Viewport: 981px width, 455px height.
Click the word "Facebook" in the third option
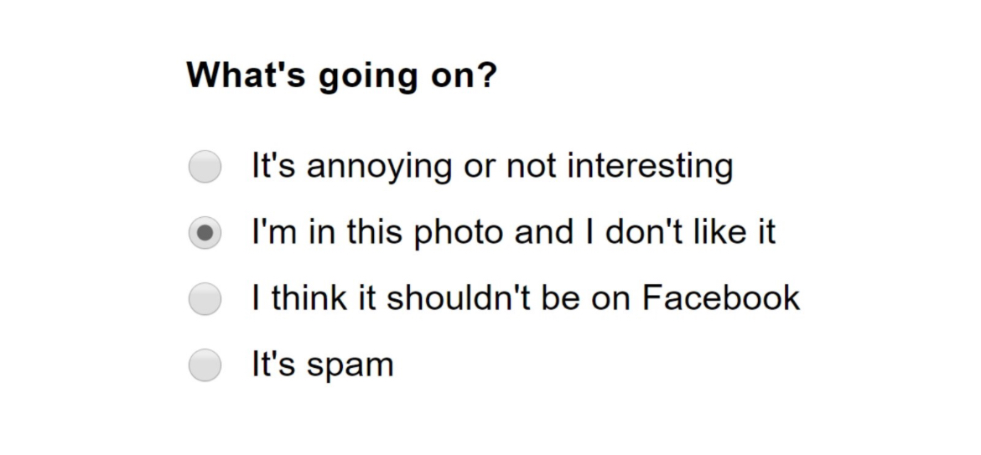click(x=721, y=298)
